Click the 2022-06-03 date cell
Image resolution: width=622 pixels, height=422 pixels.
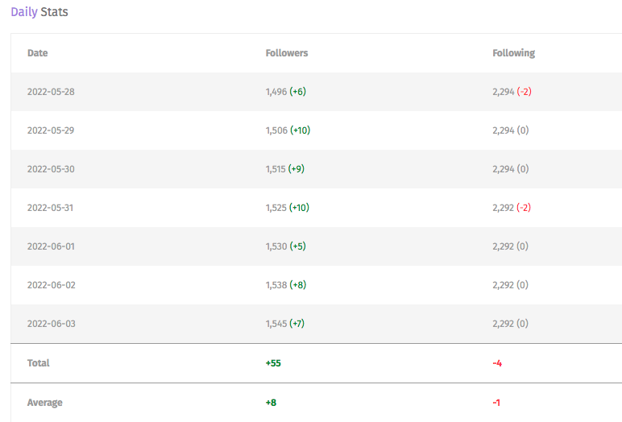(x=52, y=324)
